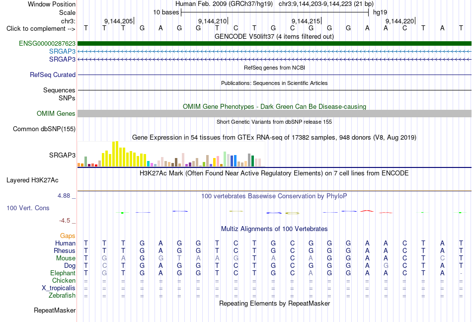Viewport: 472px width, 322px height.
Task: Click the 9,144,210 position marker
Action: pos(213,21)
